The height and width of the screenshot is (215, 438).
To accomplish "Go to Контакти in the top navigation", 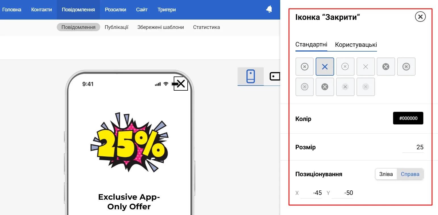I will [41, 10].
